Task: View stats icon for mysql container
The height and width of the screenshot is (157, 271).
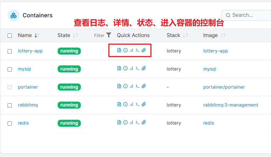Action: tap(131, 68)
